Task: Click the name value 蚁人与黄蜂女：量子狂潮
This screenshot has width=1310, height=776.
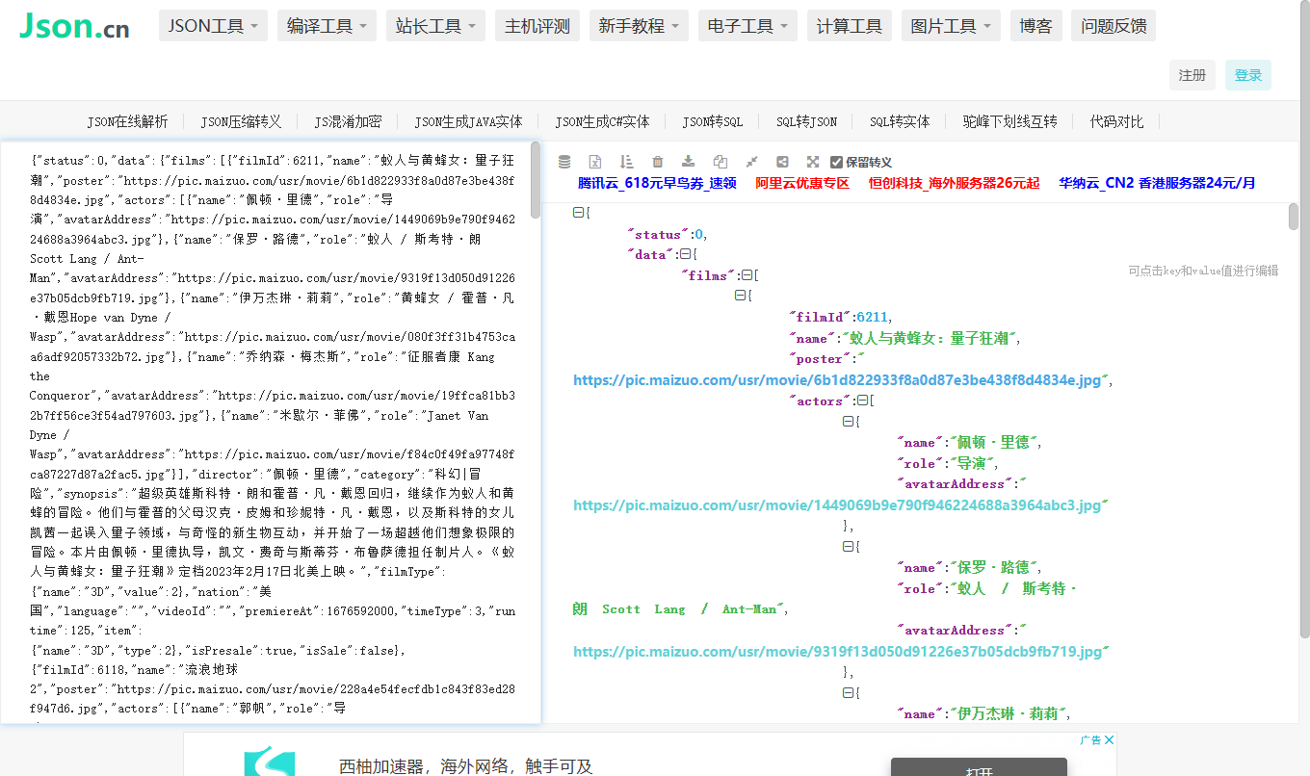Action: pos(928,338)
